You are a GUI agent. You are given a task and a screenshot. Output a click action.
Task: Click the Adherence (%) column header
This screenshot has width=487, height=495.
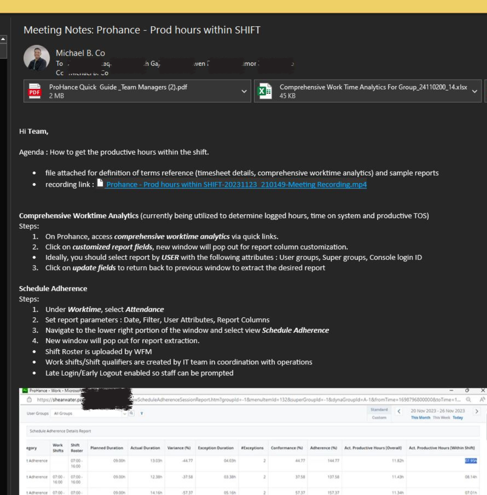(x=323, y=448)
